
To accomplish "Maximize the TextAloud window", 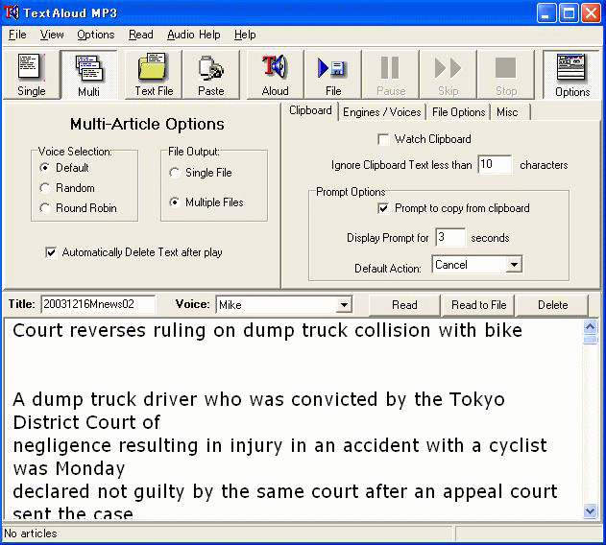I will (569, 13).
